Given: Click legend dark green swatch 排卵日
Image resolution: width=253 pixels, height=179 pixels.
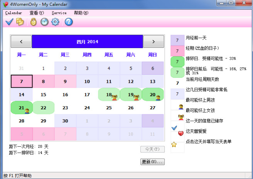Looking at the screenshot, I should click(x=177, y=62).
